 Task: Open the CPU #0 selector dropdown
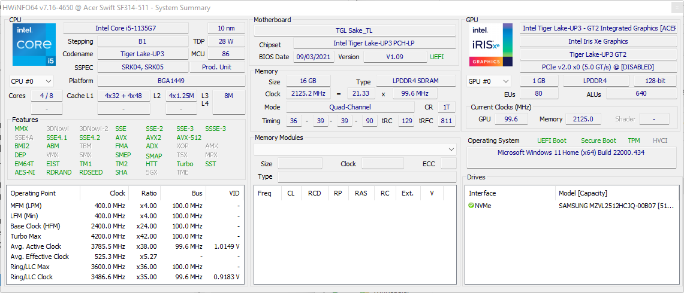pos(31,81)
